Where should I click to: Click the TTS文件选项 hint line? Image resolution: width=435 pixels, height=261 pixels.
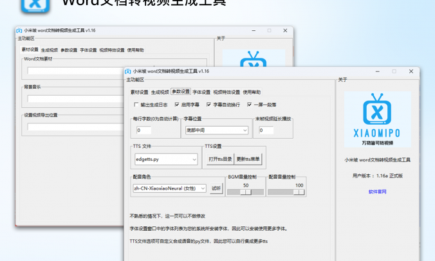199,241
